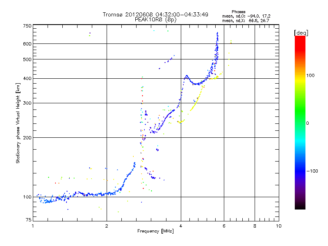
Task: Click the colorbar tick label '100'
Action: [x=310, y=75]
